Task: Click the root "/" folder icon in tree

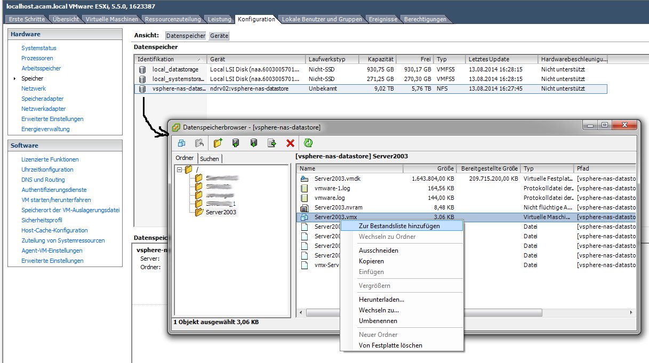Action: (x=188, y=169)
